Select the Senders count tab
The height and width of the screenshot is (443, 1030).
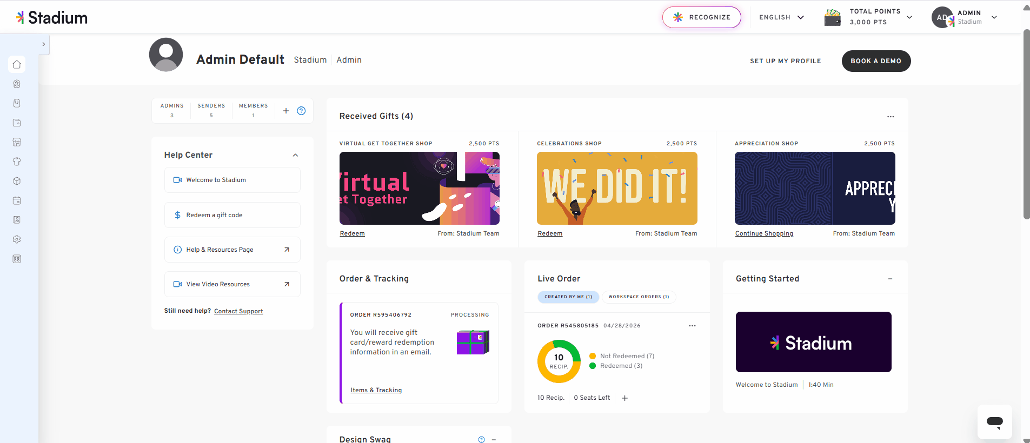coord(211,110)
